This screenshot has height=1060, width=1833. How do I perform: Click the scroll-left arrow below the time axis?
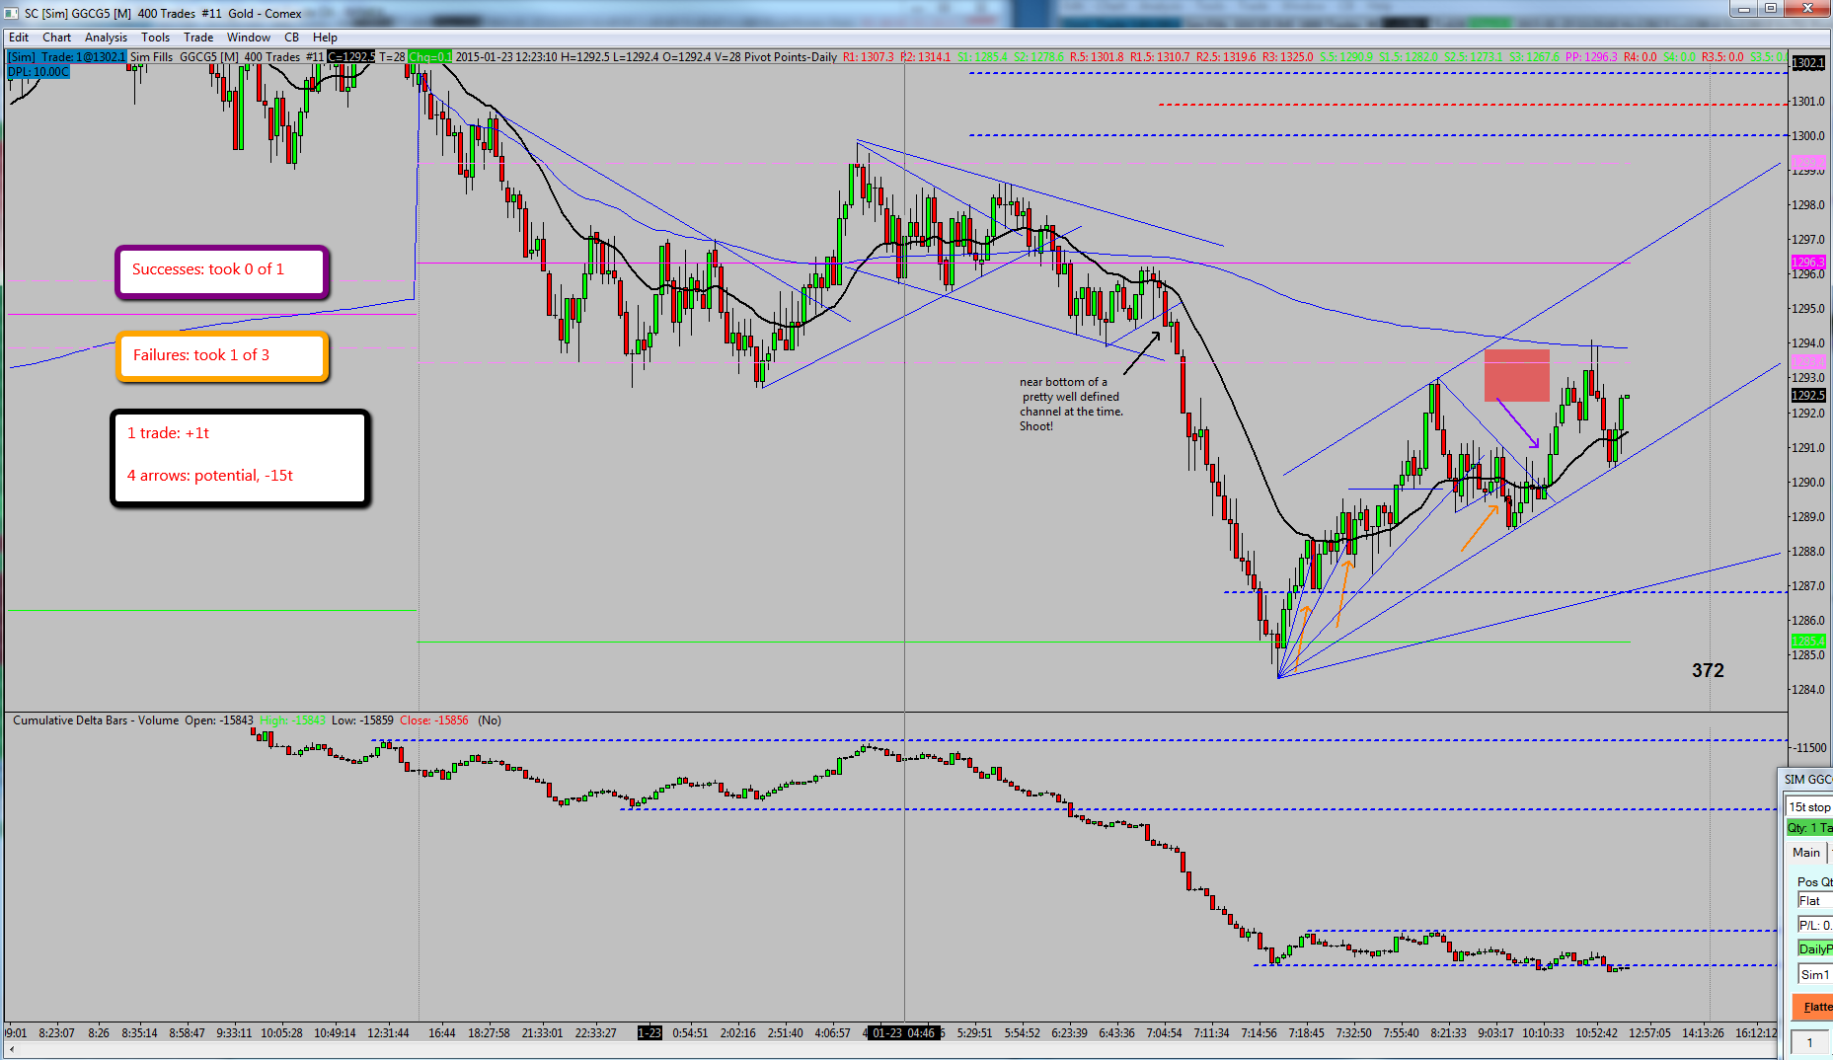coord(12,1049)
